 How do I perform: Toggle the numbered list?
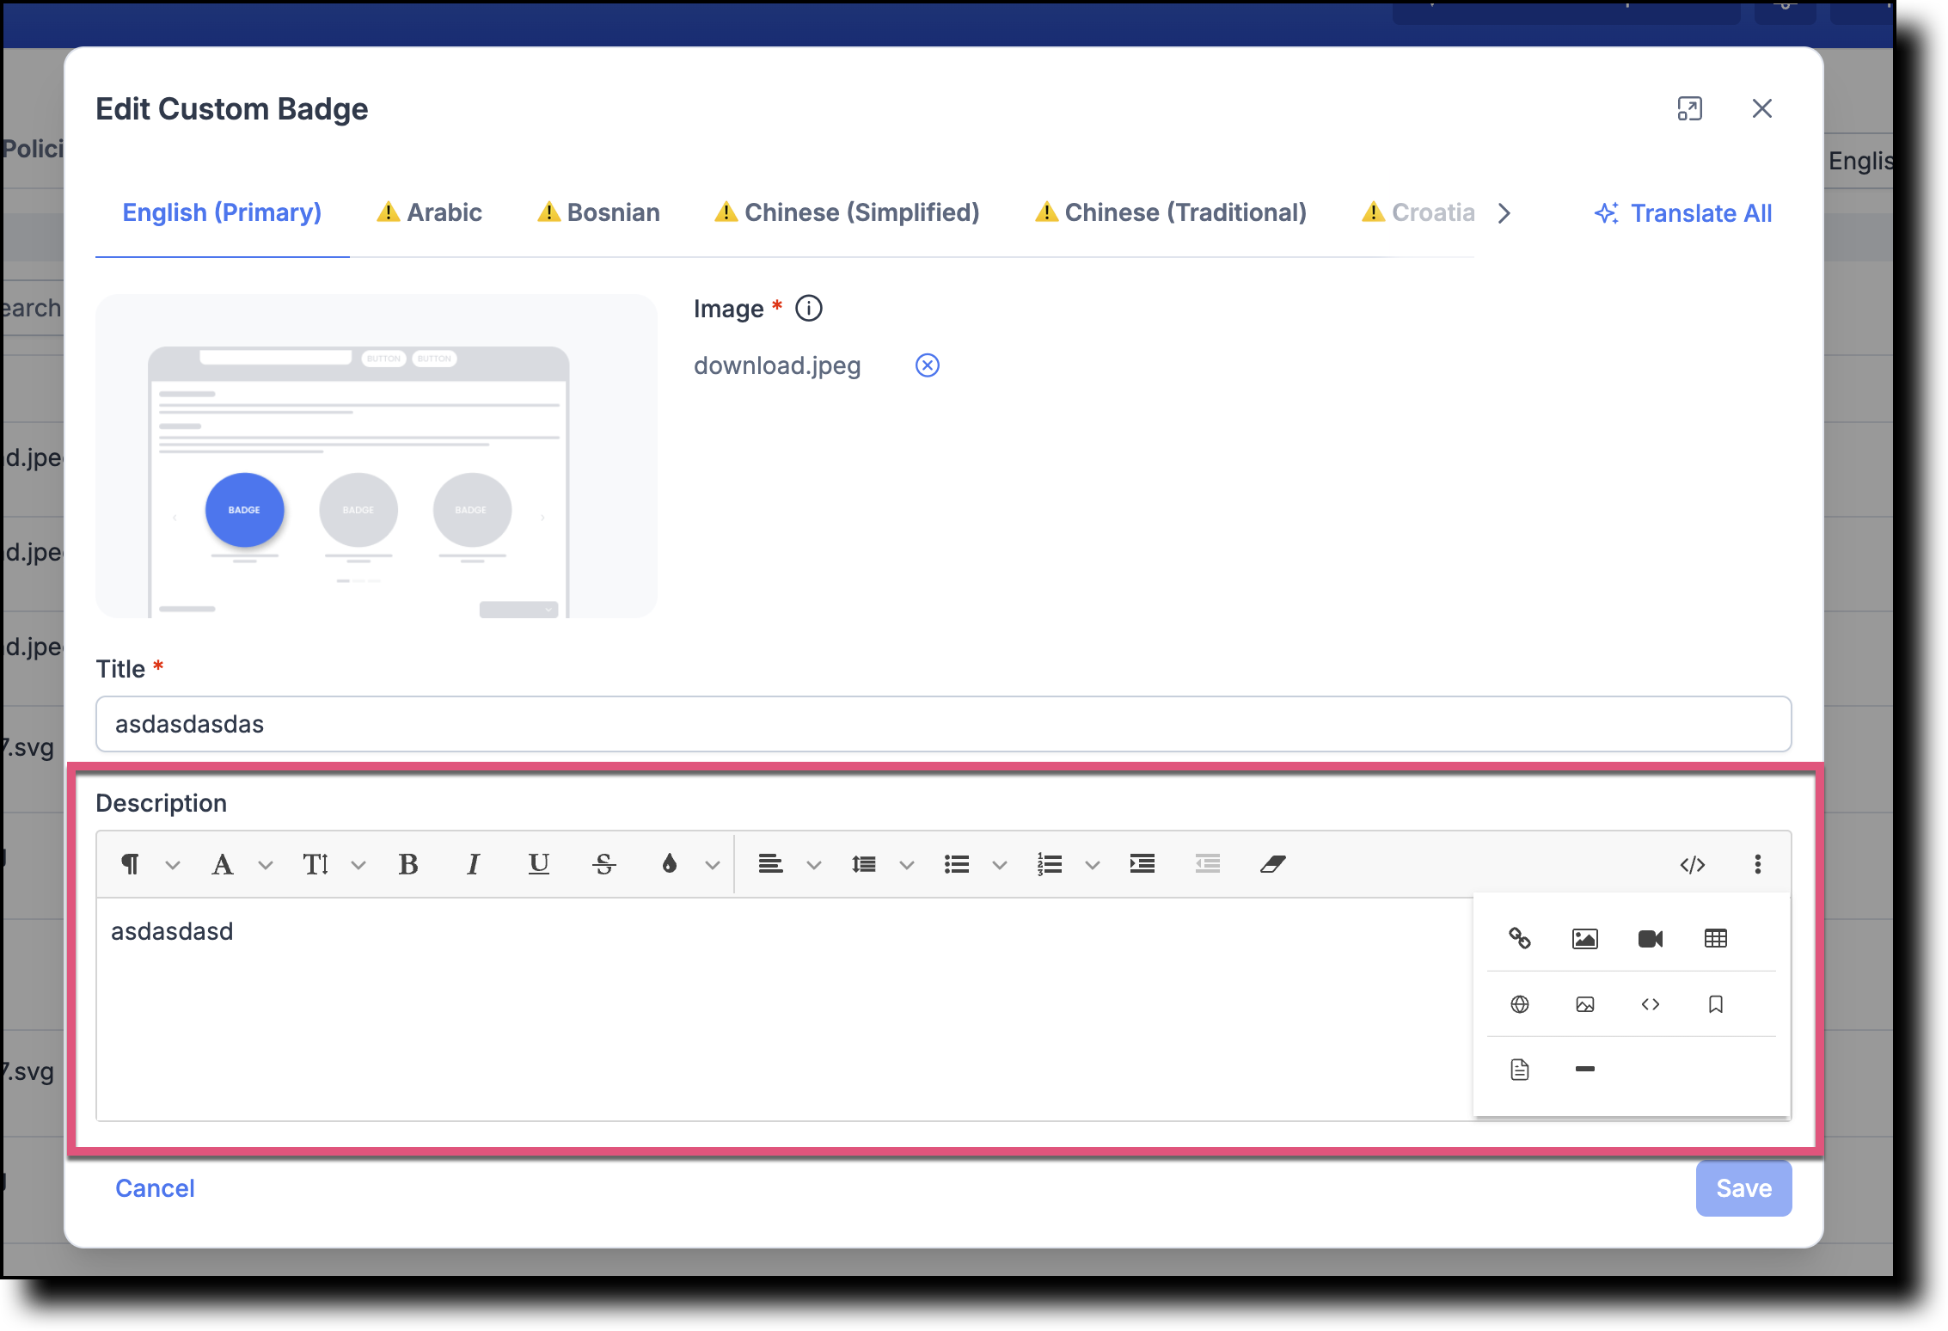(1049, 864)
